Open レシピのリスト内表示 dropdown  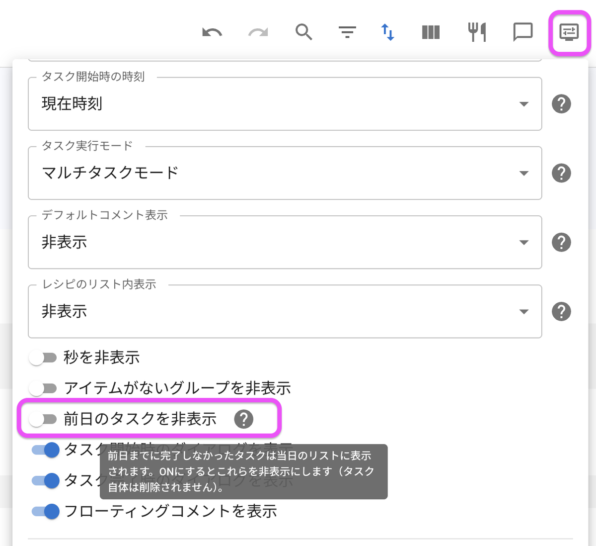(x=285, y=311)
